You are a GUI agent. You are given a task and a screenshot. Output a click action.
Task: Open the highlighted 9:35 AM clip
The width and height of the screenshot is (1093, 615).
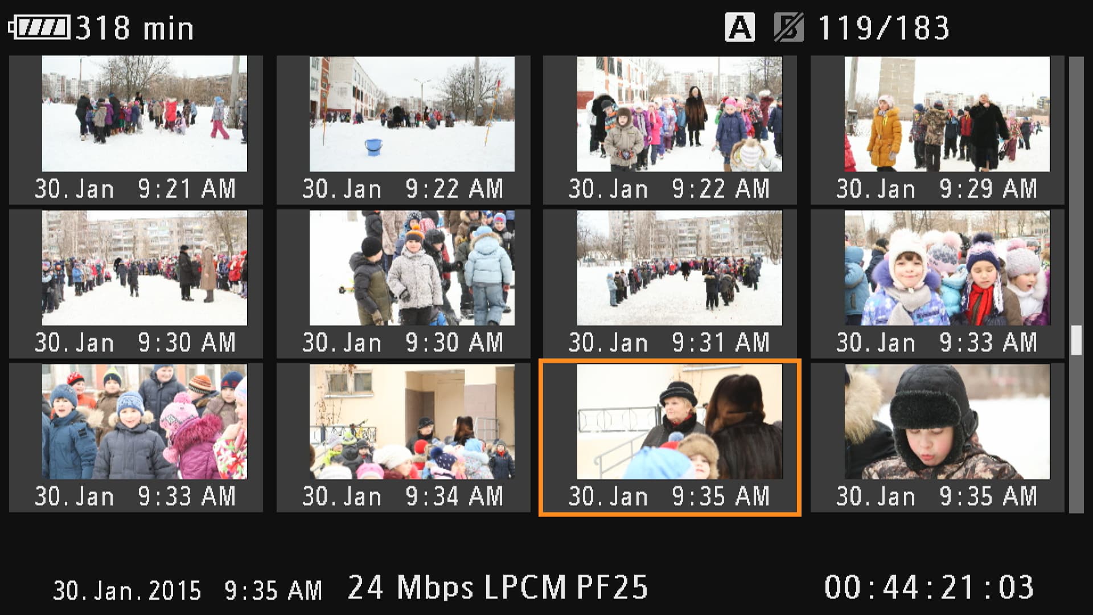[x=670, y=437]
